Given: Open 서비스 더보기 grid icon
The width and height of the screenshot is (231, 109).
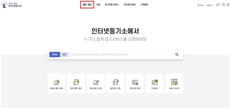Looking at the screenshot, I should [x=174, y=82].
